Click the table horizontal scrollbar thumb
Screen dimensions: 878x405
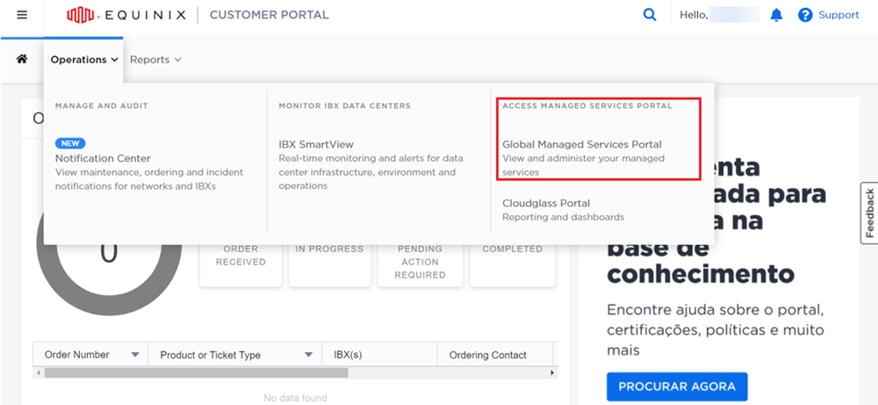196,372
